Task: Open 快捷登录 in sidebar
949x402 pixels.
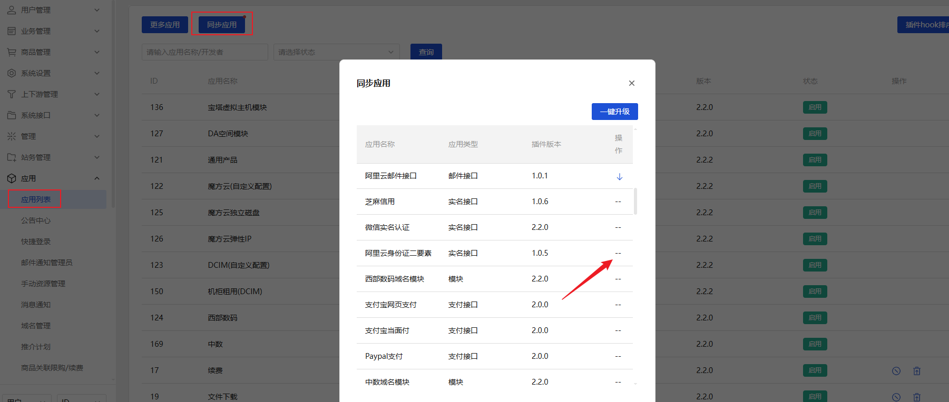Action: 36,242
